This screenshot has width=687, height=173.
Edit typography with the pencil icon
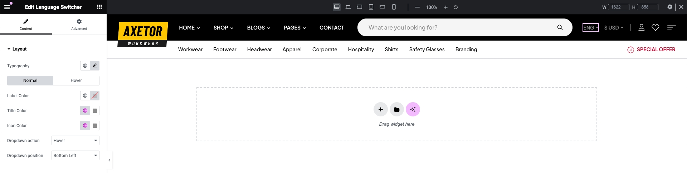(x=94, y=66)
